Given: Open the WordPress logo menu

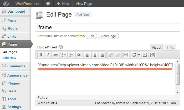Looking at the screenshot, I should (6, 4).
